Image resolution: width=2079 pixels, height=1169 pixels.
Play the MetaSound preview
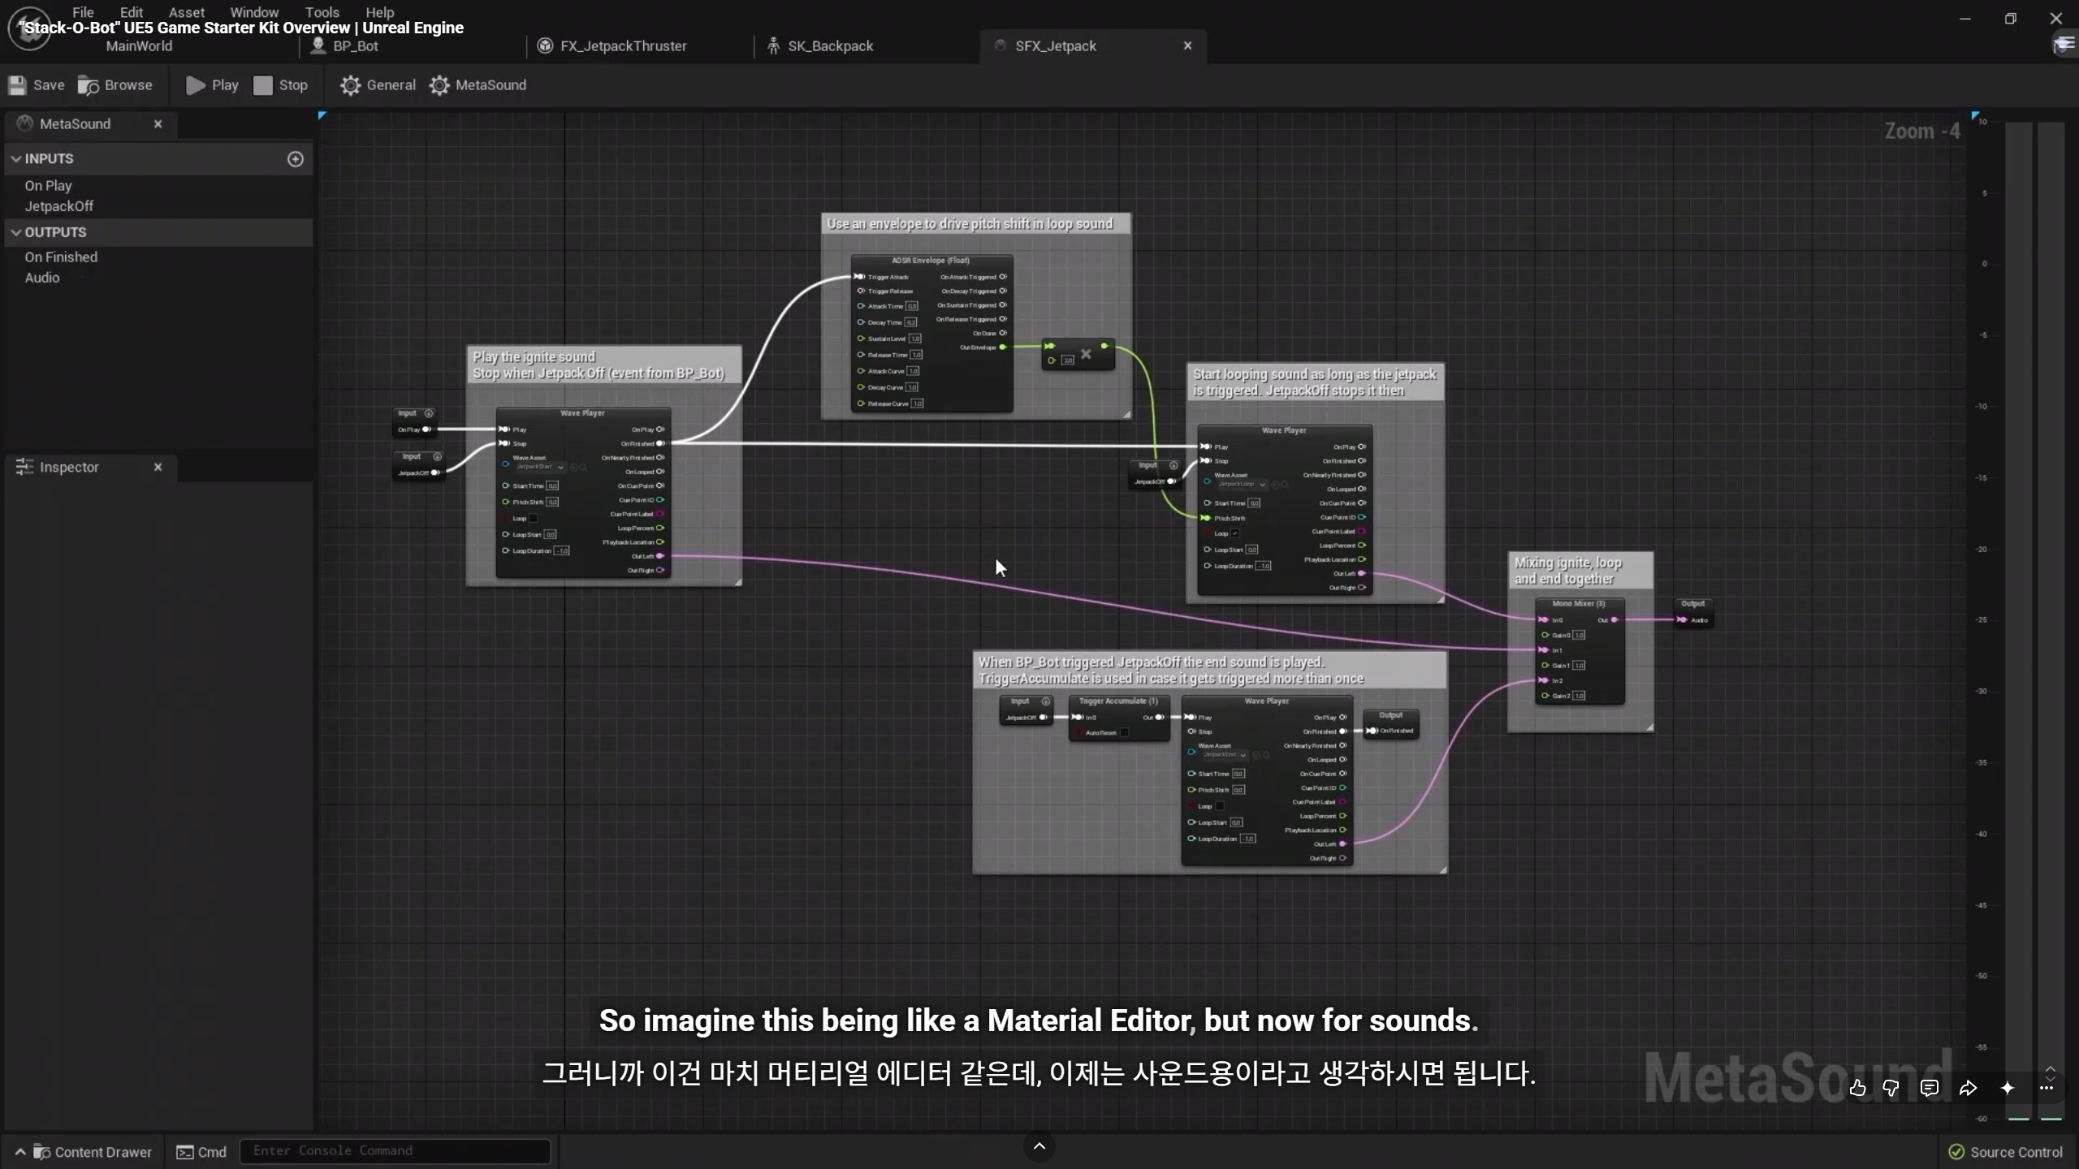[212, 85]
